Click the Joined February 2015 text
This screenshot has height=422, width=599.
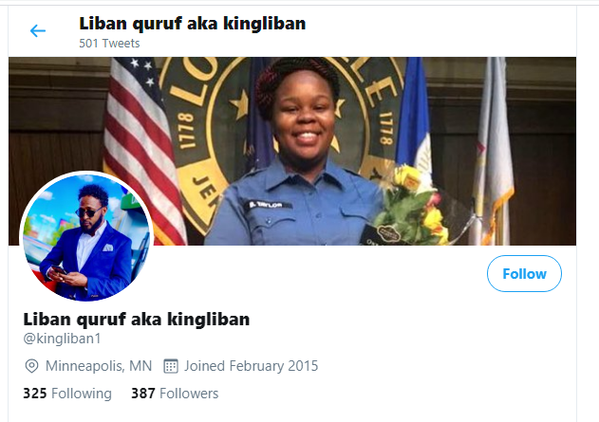point(251,366)
